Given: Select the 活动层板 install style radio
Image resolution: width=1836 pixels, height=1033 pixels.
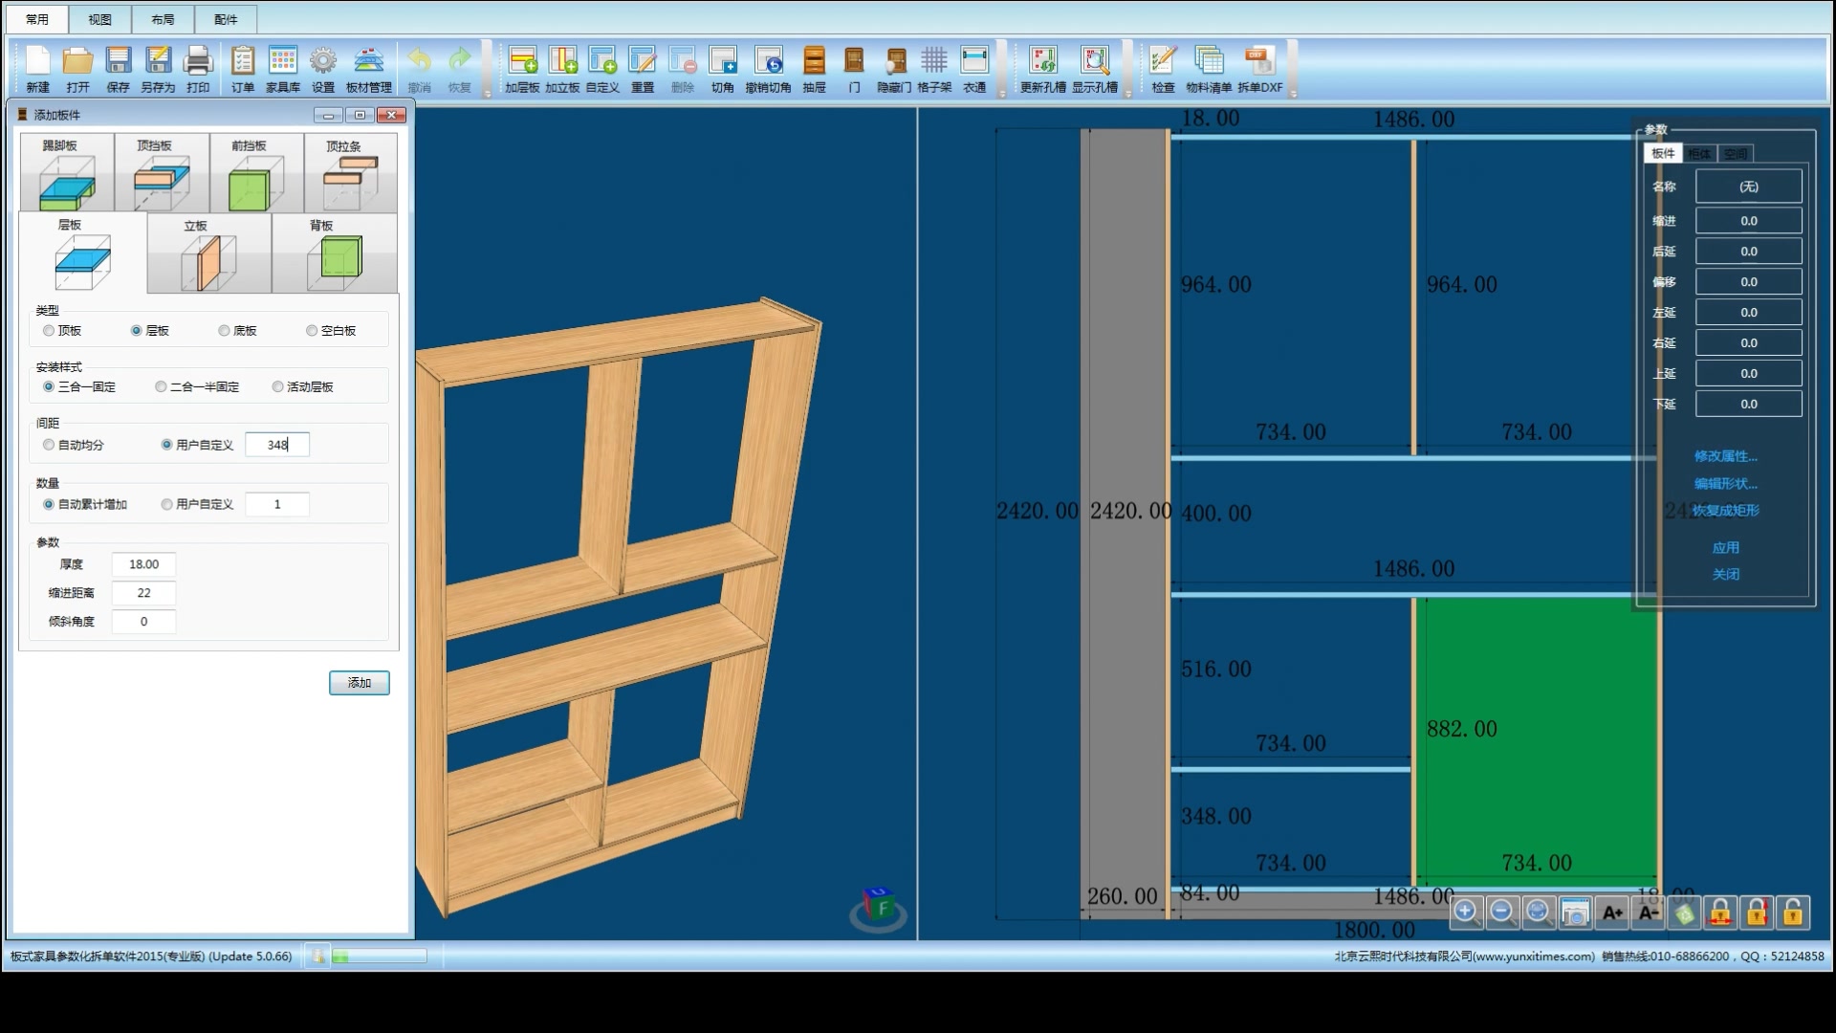Looking at the screenshot, I should (x=278, y=387).
